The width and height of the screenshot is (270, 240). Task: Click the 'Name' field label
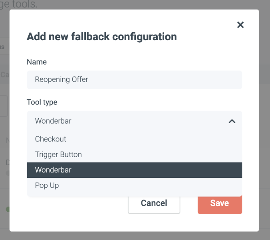click(37, 62)
